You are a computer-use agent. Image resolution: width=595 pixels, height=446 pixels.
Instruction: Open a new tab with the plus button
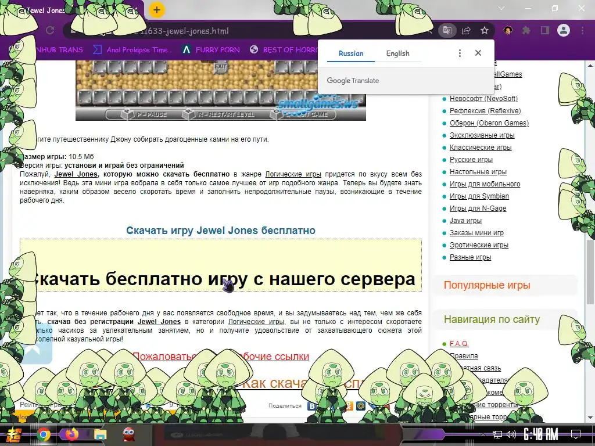point(157,10)
